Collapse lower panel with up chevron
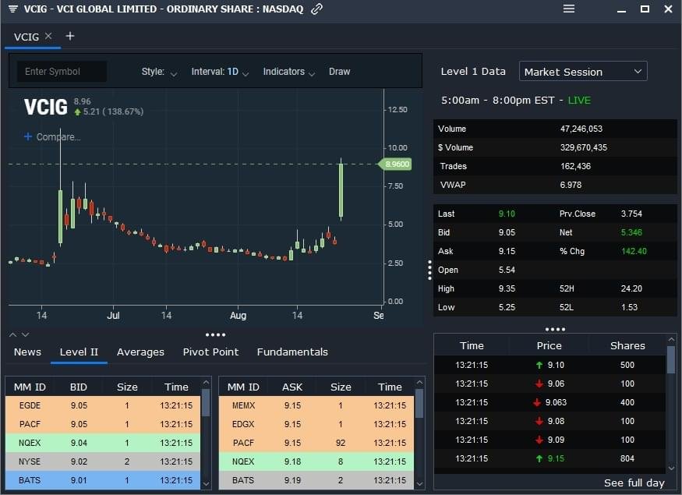Viewport: 682px width, 495px height. tap(13, 334)
